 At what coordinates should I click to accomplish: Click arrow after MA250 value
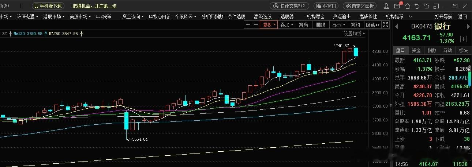[x=81, y=34]
